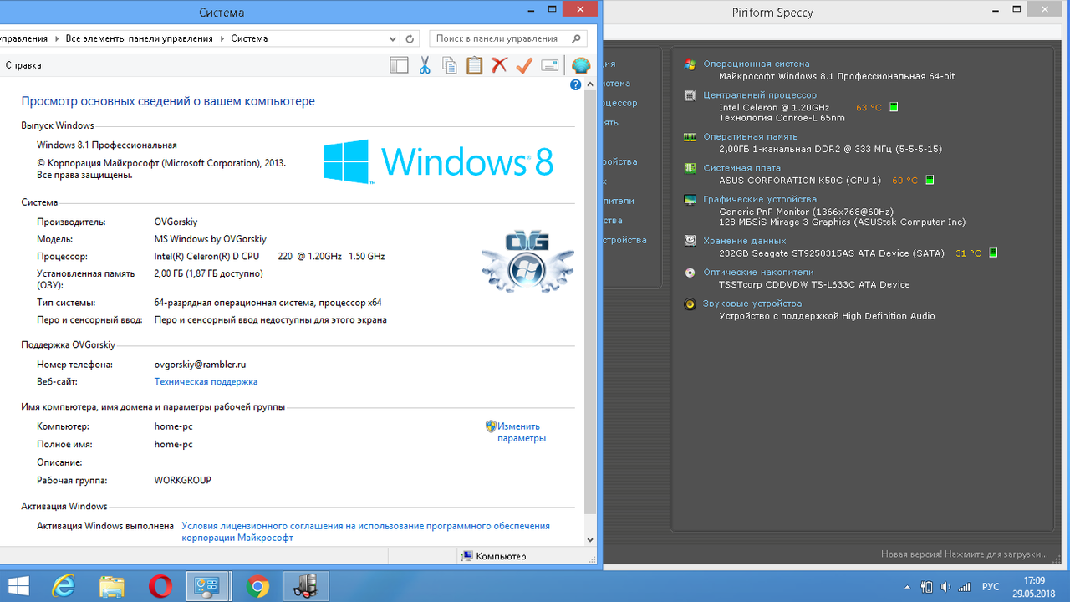This screenshot has height=602, width=1070.
Task: Click the battery power tray icon
Action: click(926, 587)
